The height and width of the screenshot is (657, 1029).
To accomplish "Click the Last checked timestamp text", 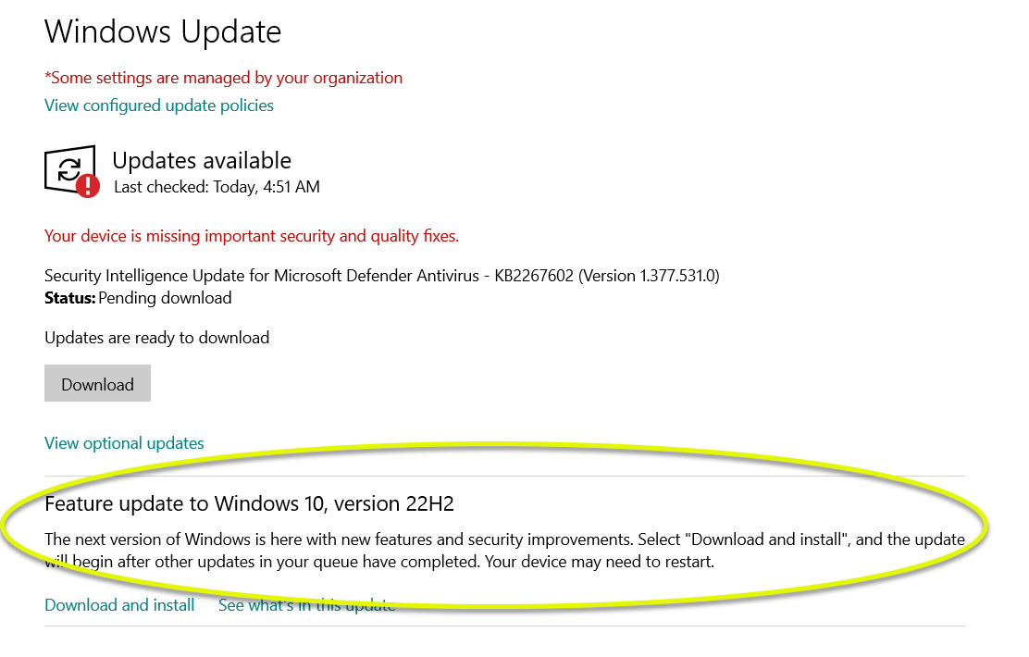I will click(x=217, y=187).
